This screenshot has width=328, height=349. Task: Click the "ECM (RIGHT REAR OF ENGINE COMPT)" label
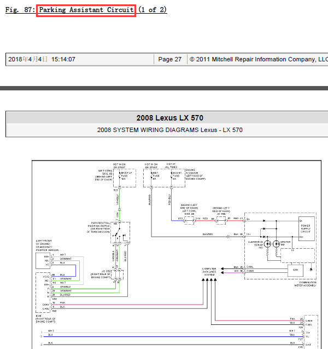point(45,319)
